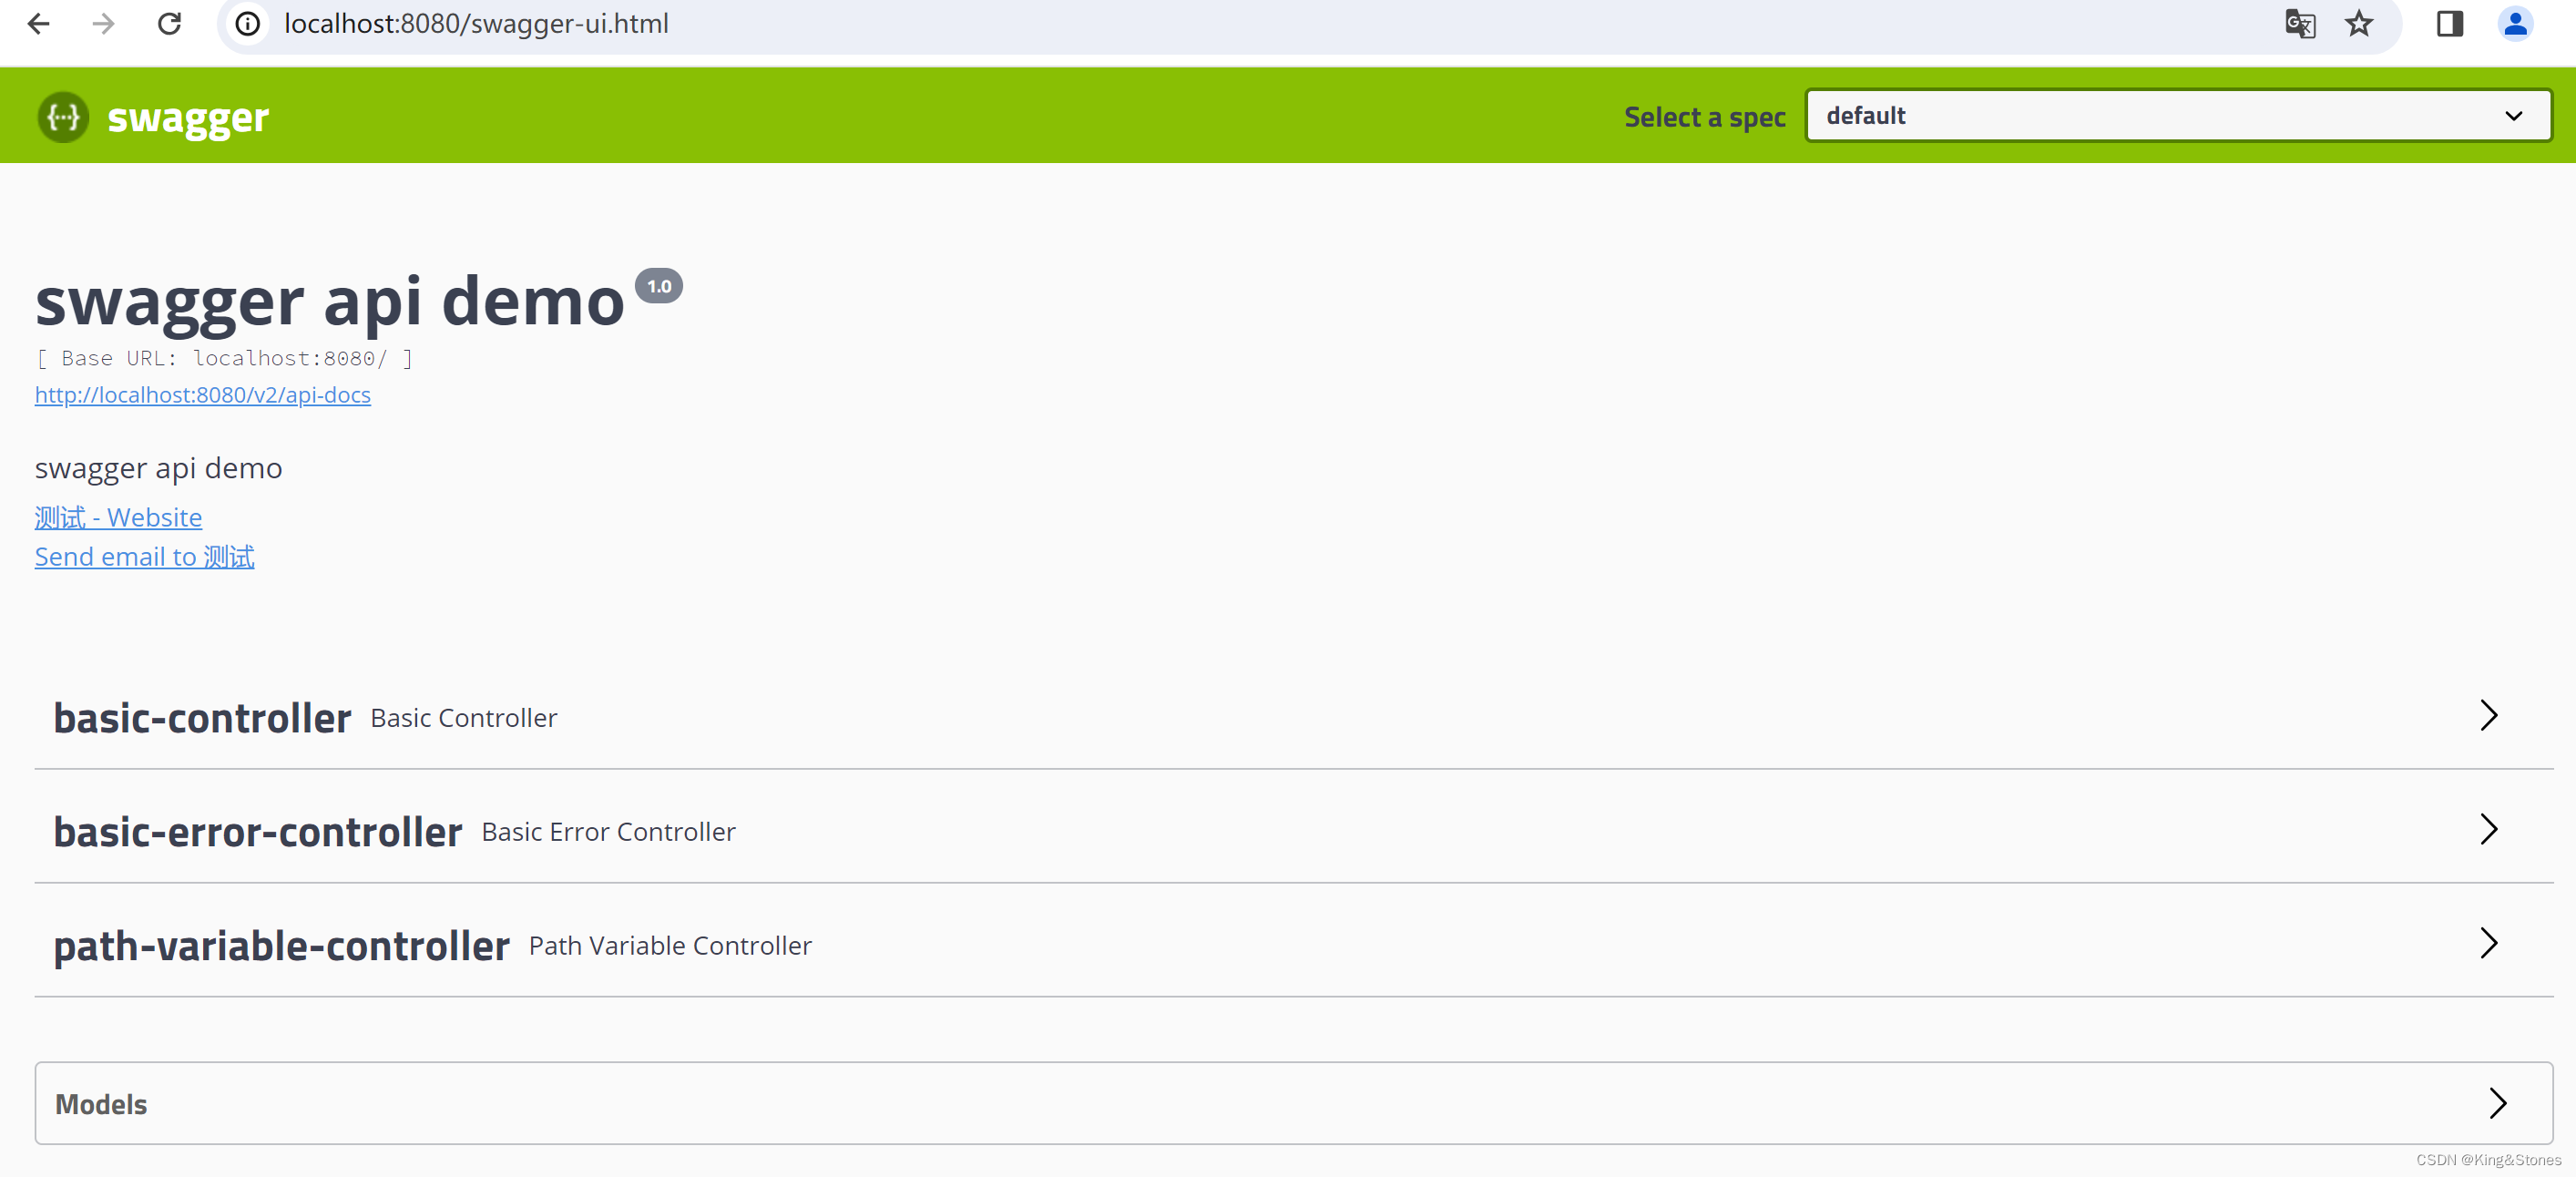Click the Basic Controller description text
The image size is (2576, 1177).
pyautogui.click(x=464, y=718)
